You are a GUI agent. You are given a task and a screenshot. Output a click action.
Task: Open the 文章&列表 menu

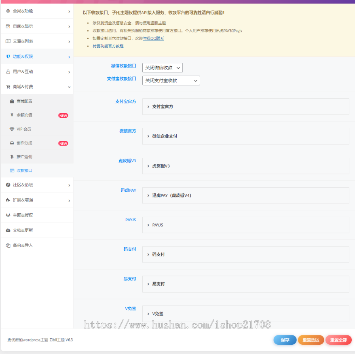(x=37, y=41)
